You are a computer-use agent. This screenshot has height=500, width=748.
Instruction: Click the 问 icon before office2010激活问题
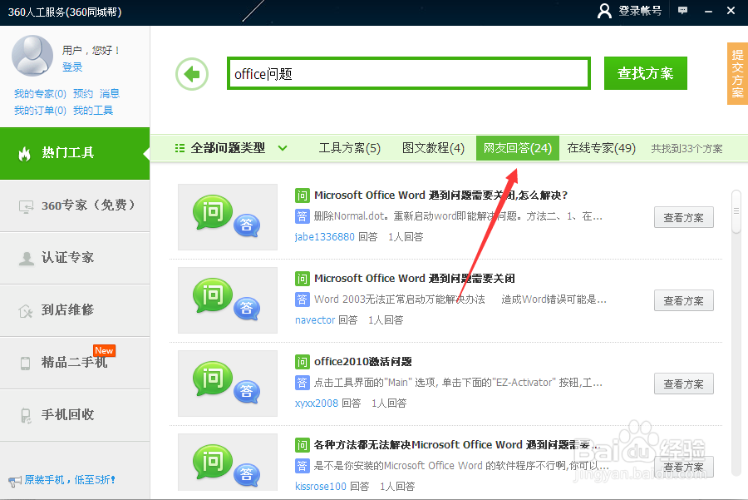point(302,362)
